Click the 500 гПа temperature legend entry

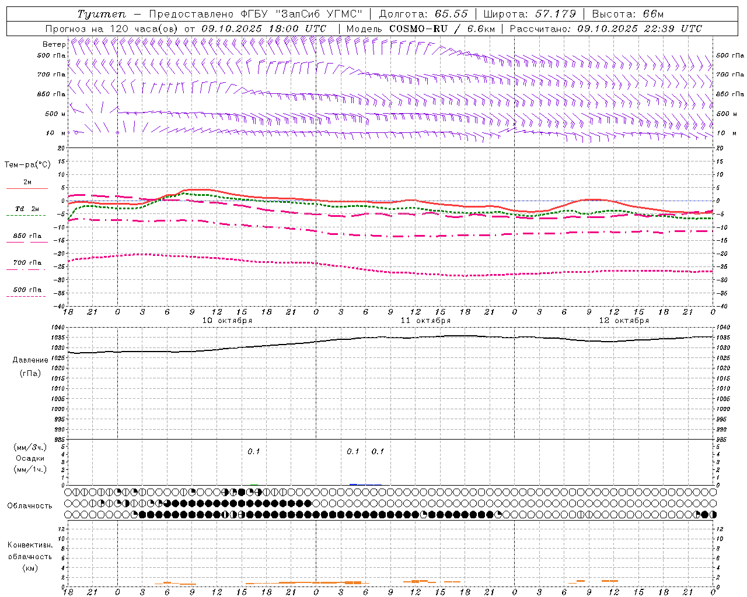tap(27, 289)
